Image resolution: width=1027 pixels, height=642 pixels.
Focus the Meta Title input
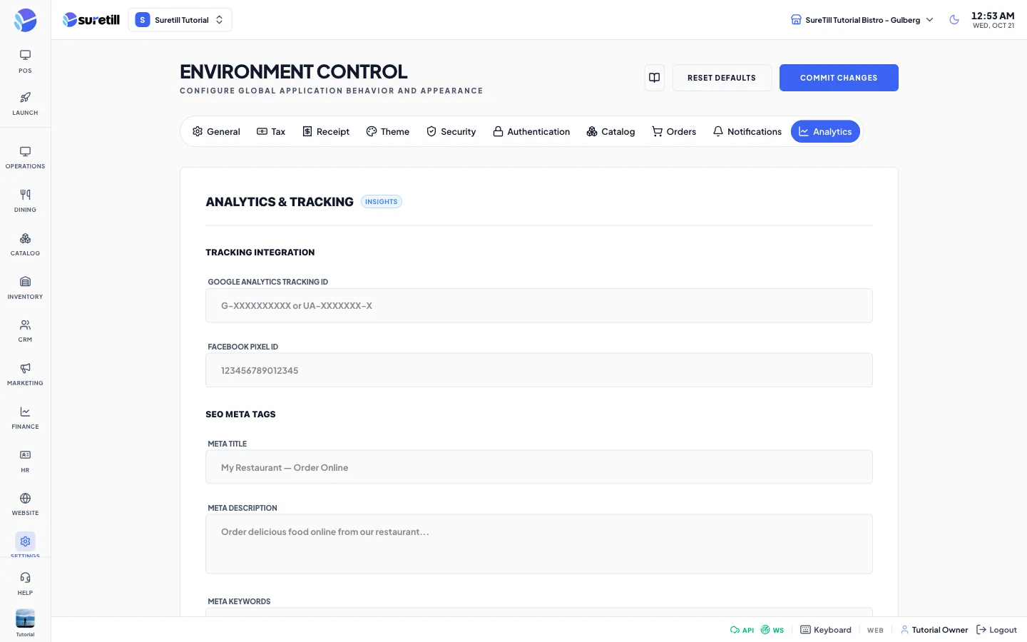click(539, 467)
